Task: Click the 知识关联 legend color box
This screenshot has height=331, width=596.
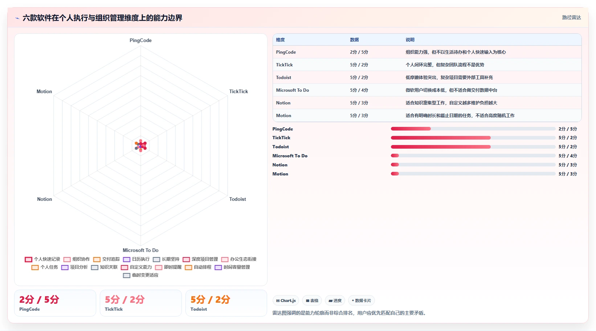Action: (95, 268)
